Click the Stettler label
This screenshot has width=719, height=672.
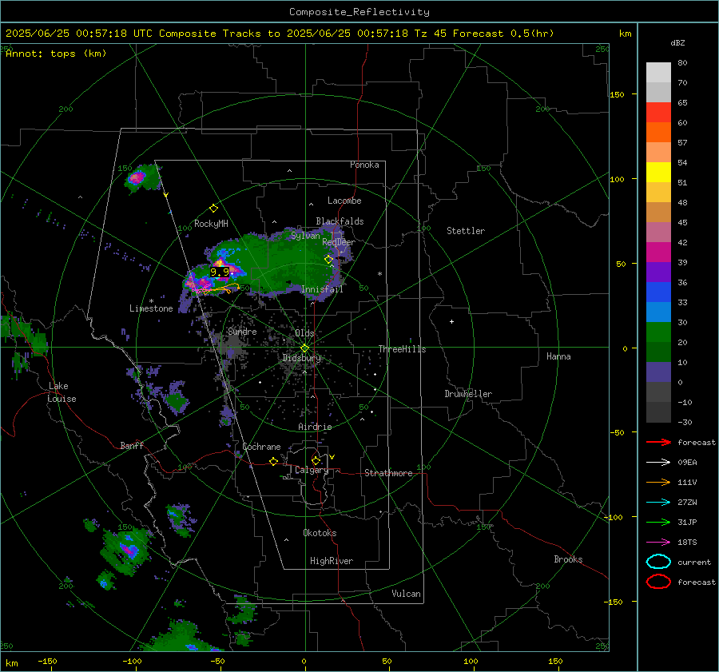click(466, 231)
